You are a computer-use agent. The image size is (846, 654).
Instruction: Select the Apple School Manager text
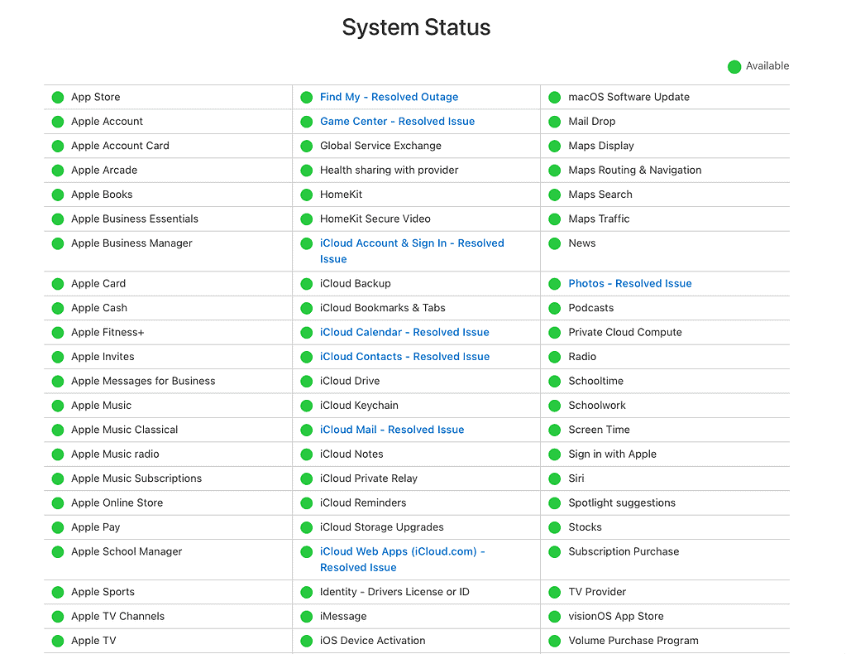(x=127, y=551)
